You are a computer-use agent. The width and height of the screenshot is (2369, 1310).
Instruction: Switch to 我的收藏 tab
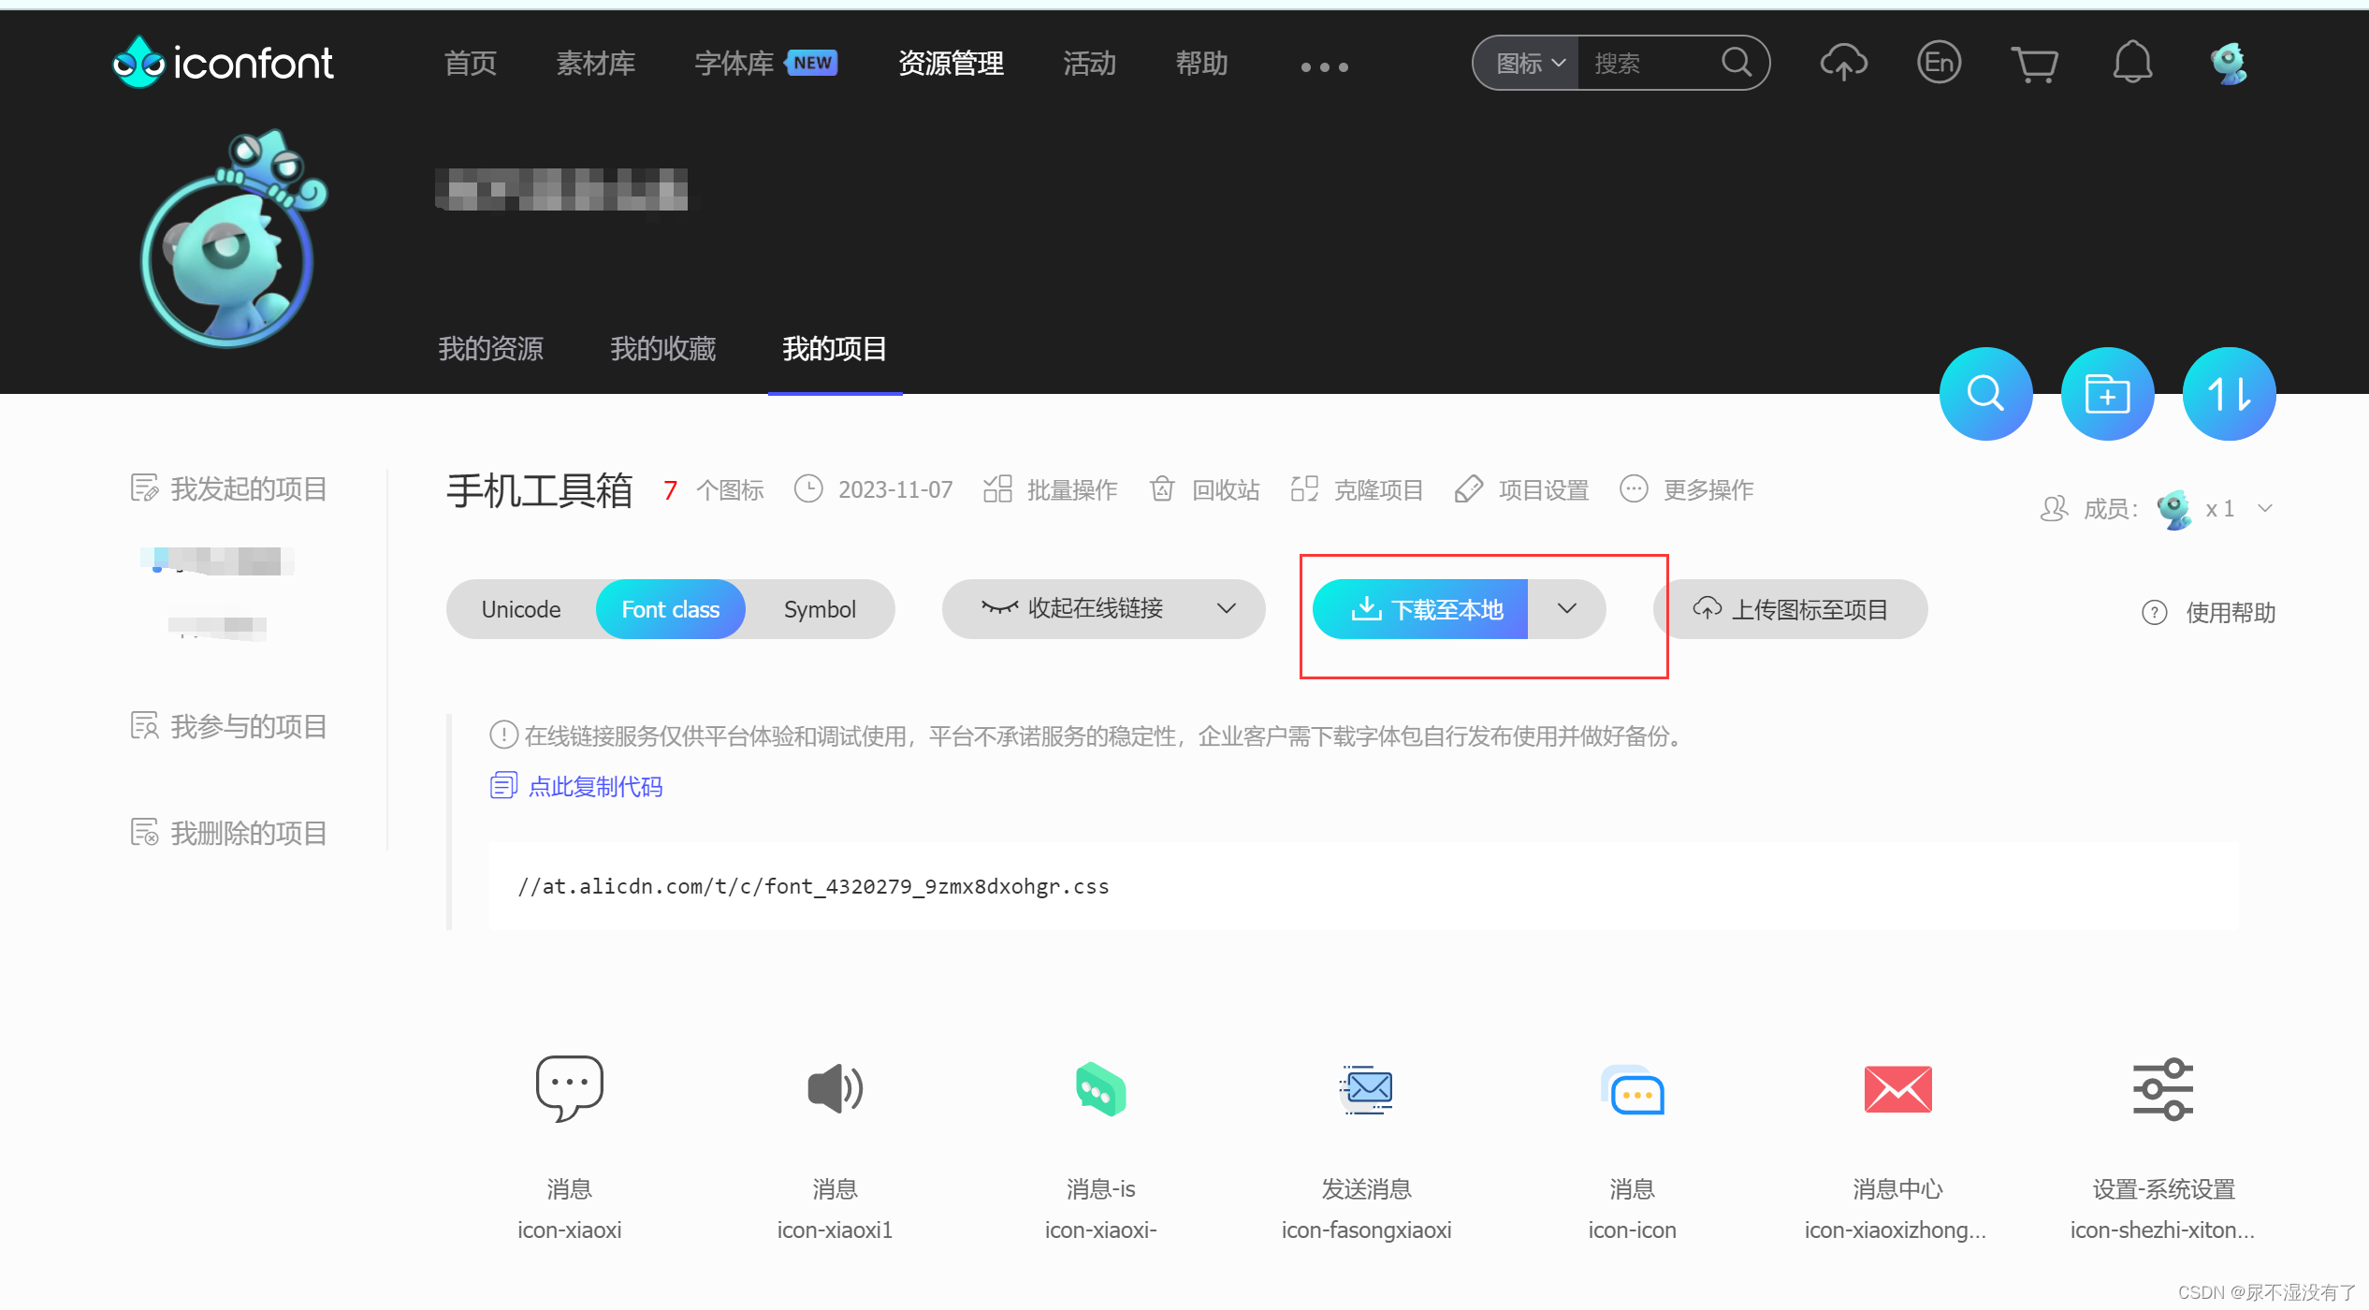(662, 349)
